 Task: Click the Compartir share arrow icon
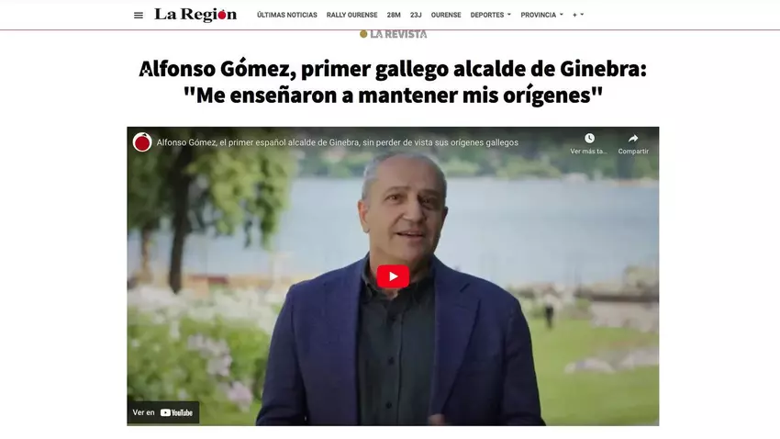pos(633,139)
